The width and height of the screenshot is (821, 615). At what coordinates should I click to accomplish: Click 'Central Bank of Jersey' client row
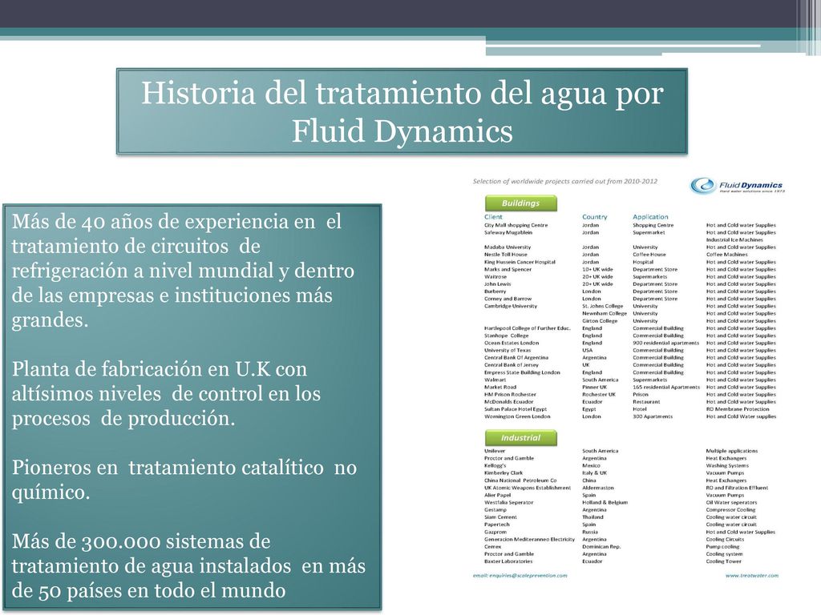512,365
